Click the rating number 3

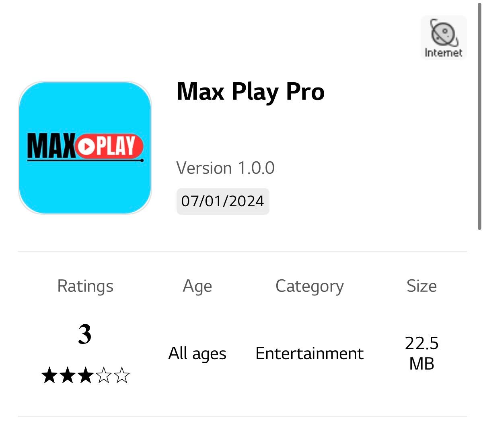pyautogui.click(x=85, y=334)
